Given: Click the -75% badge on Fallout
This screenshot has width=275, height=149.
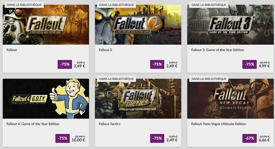Looking at the screenshot, I should pyautogui.click(x=65, y=64).
